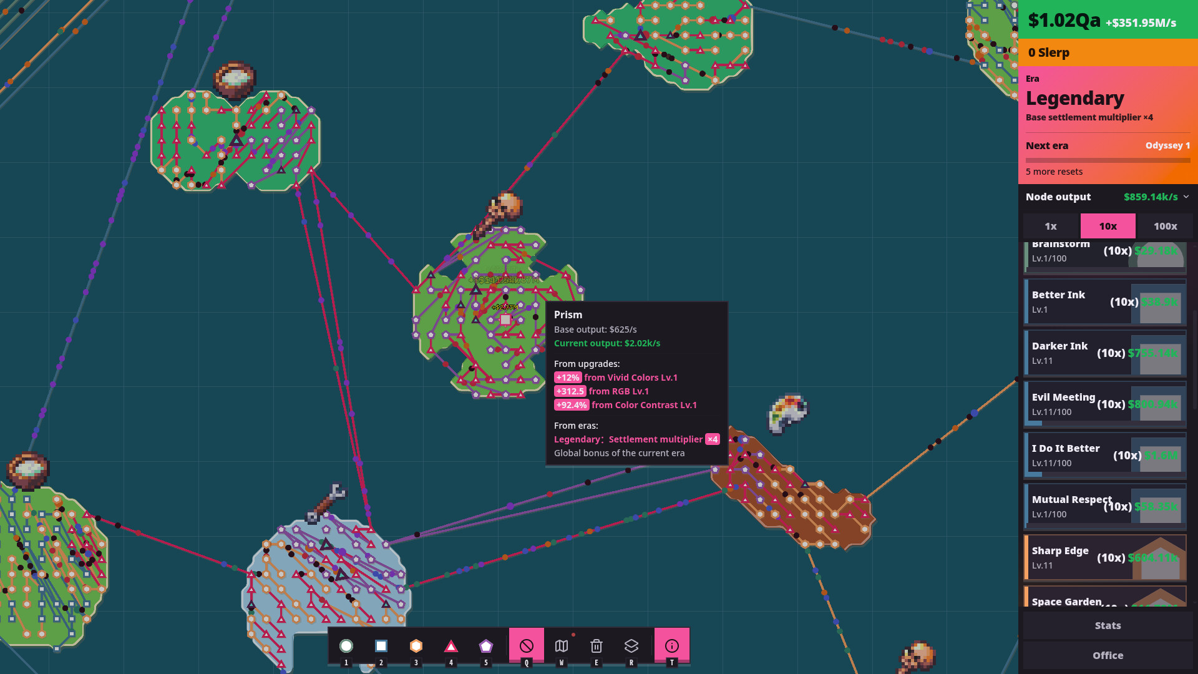Click the 'Base output: $625/s' tooltip line

(x=595, y=330)
